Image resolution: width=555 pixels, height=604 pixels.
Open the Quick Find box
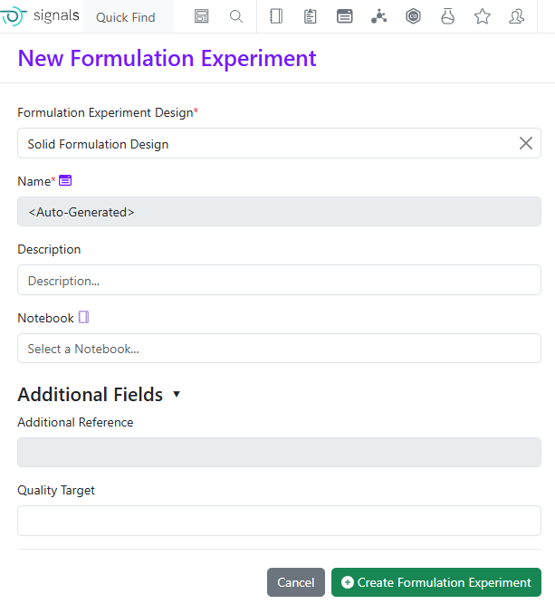129,17
